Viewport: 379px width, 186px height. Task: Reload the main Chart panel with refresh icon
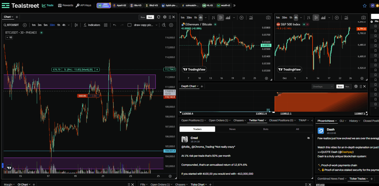point(159,17)
